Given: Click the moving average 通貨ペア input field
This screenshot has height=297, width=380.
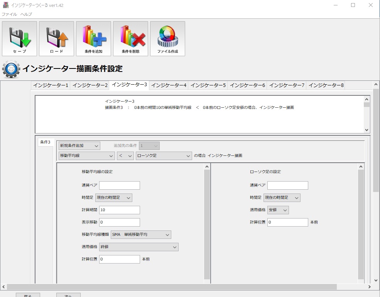Looking at the screenshot, I should [119, 185].
